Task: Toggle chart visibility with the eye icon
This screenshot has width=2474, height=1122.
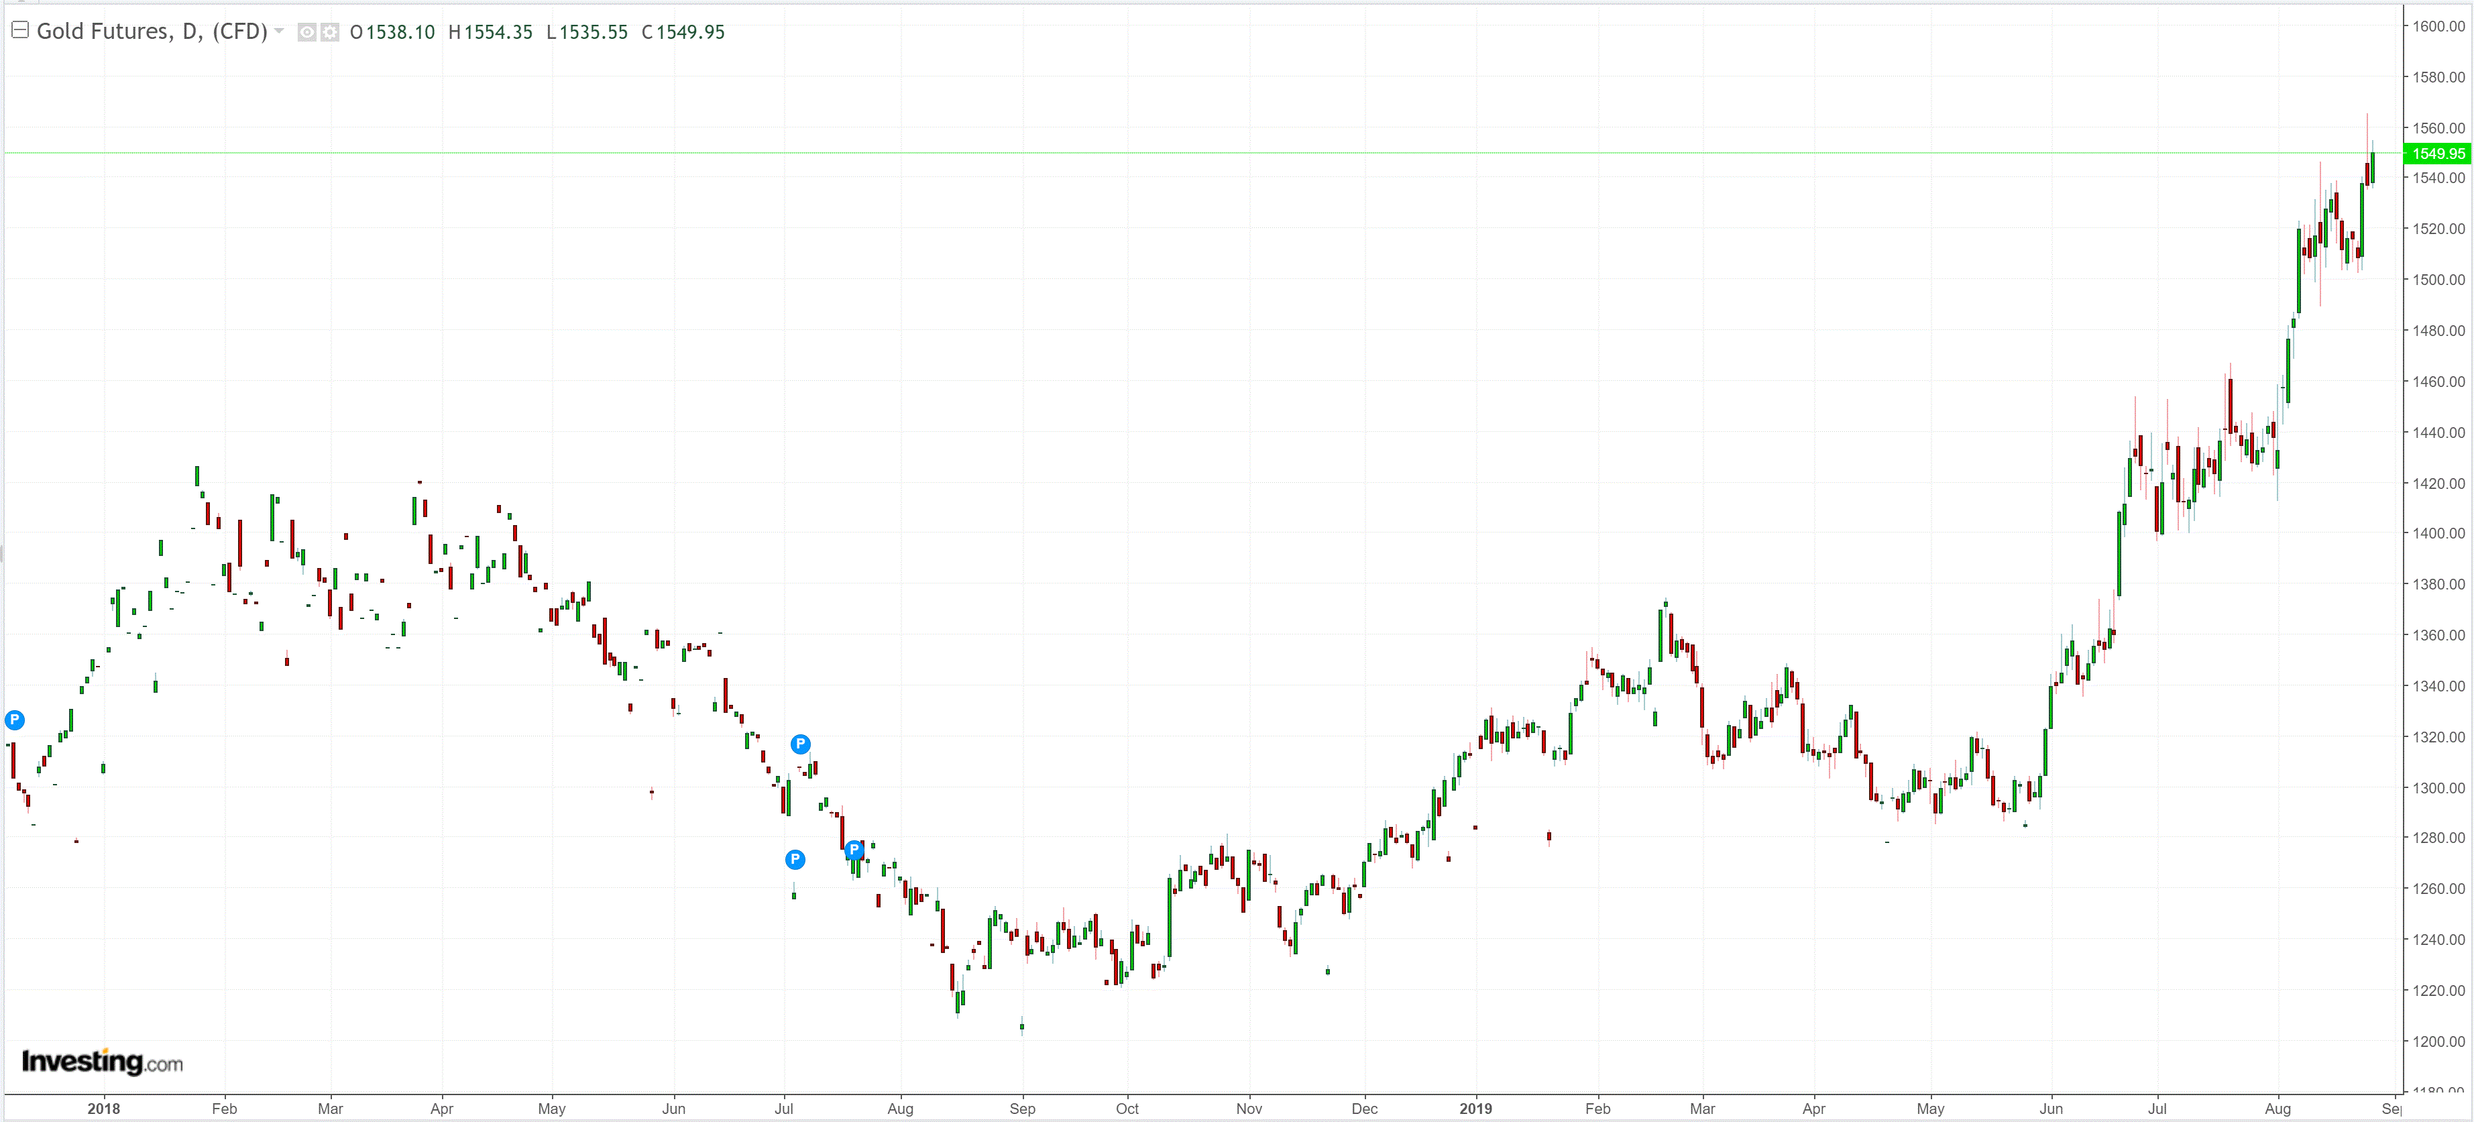Action: tap(307, 33)
